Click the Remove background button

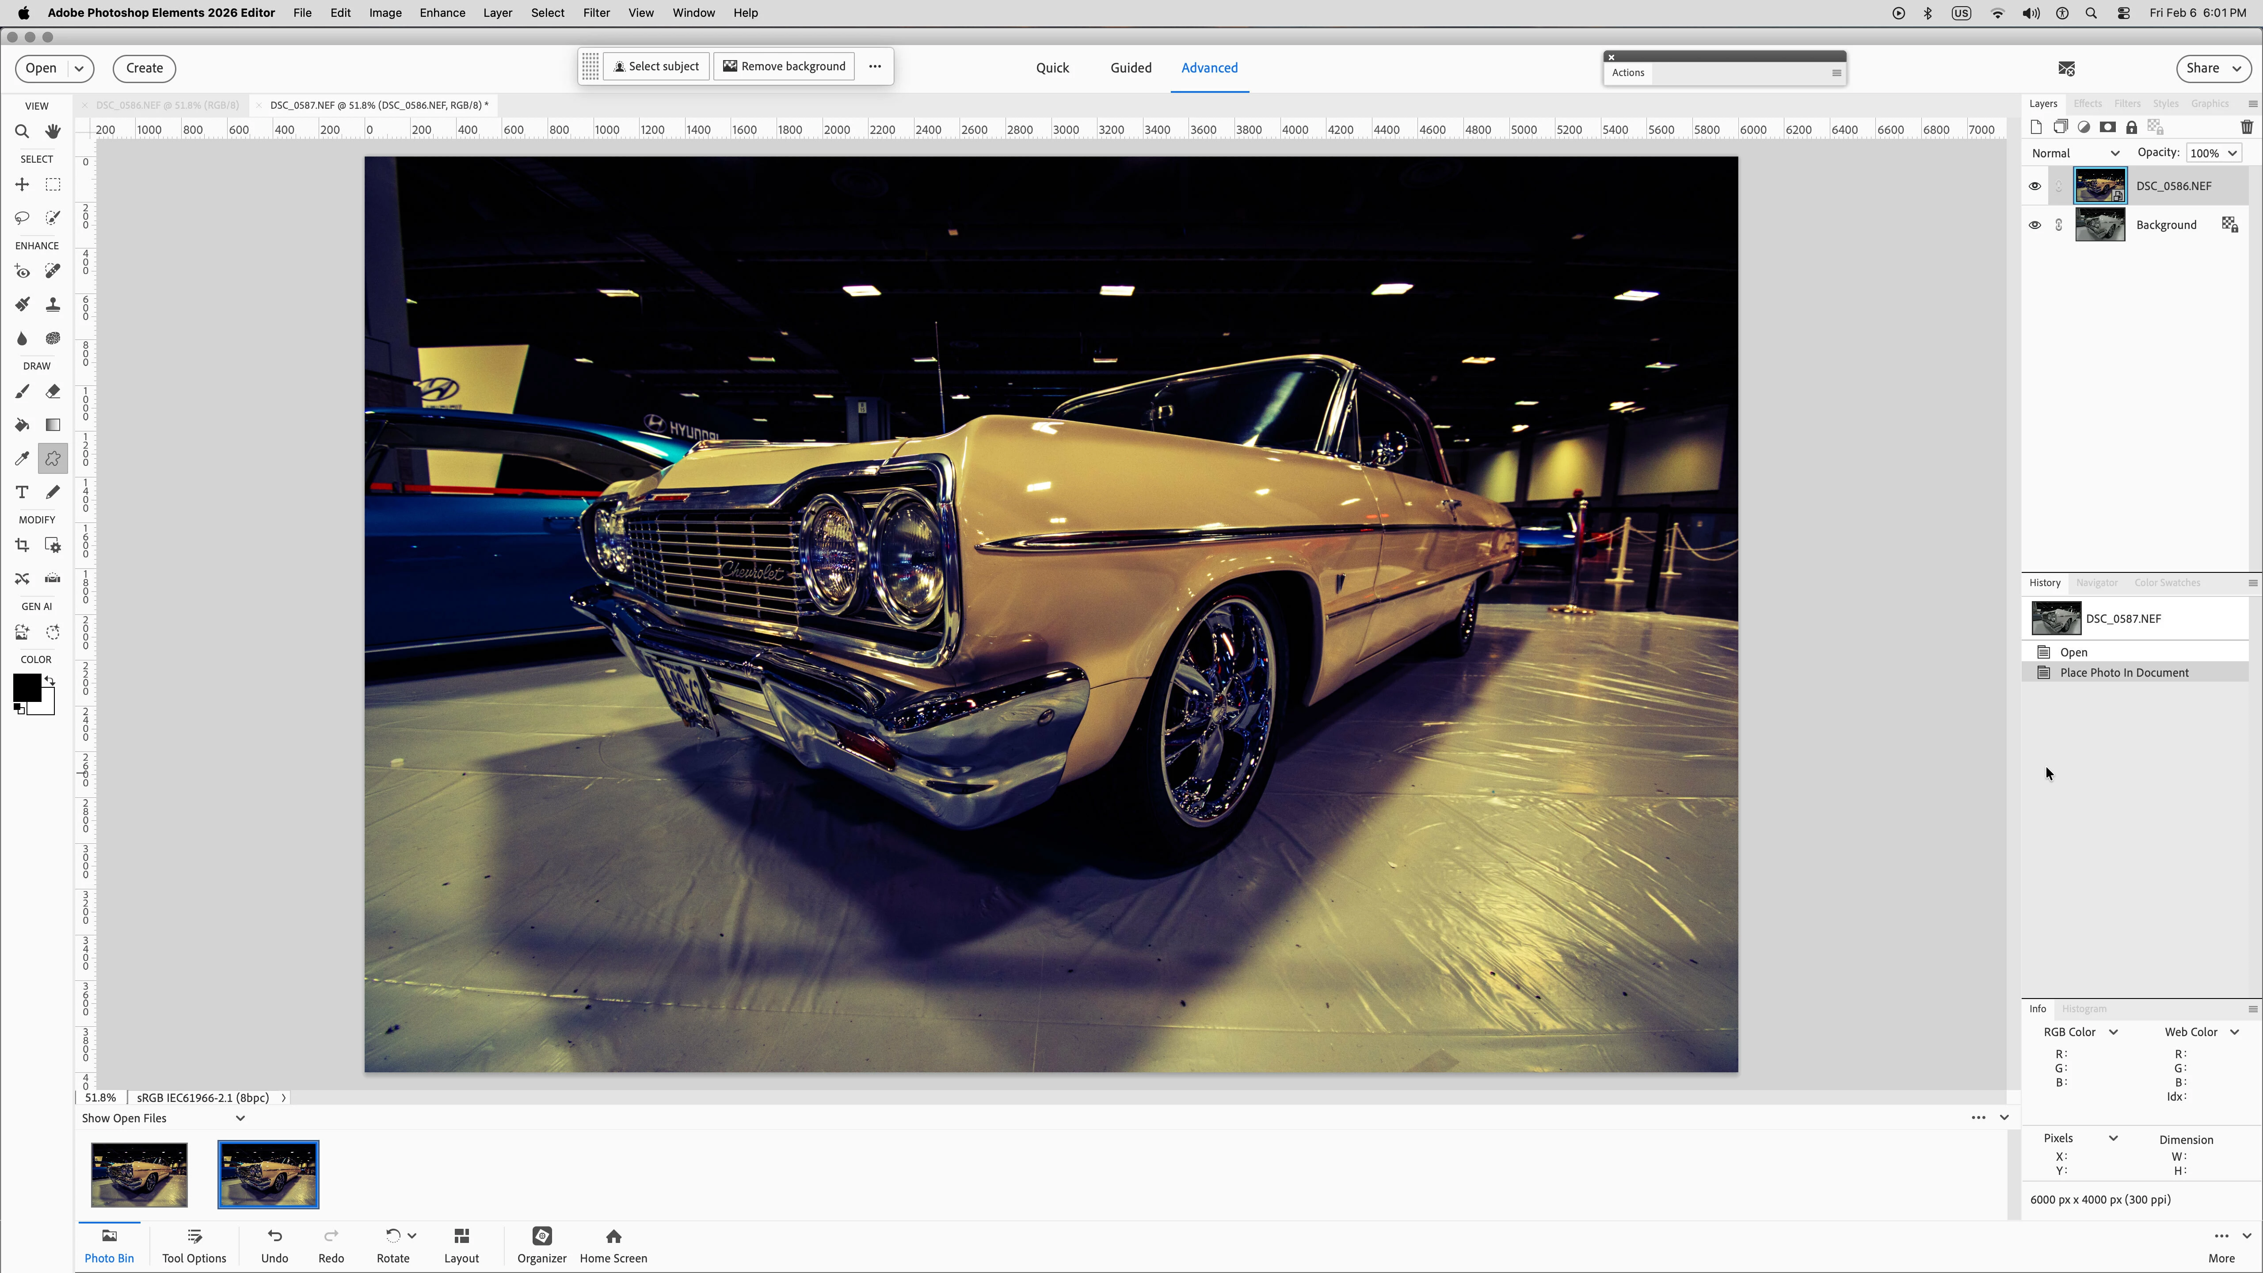pos(784,67)
